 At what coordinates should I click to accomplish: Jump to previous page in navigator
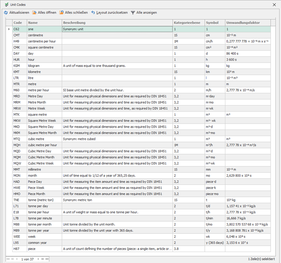click(x=12, y=259)
